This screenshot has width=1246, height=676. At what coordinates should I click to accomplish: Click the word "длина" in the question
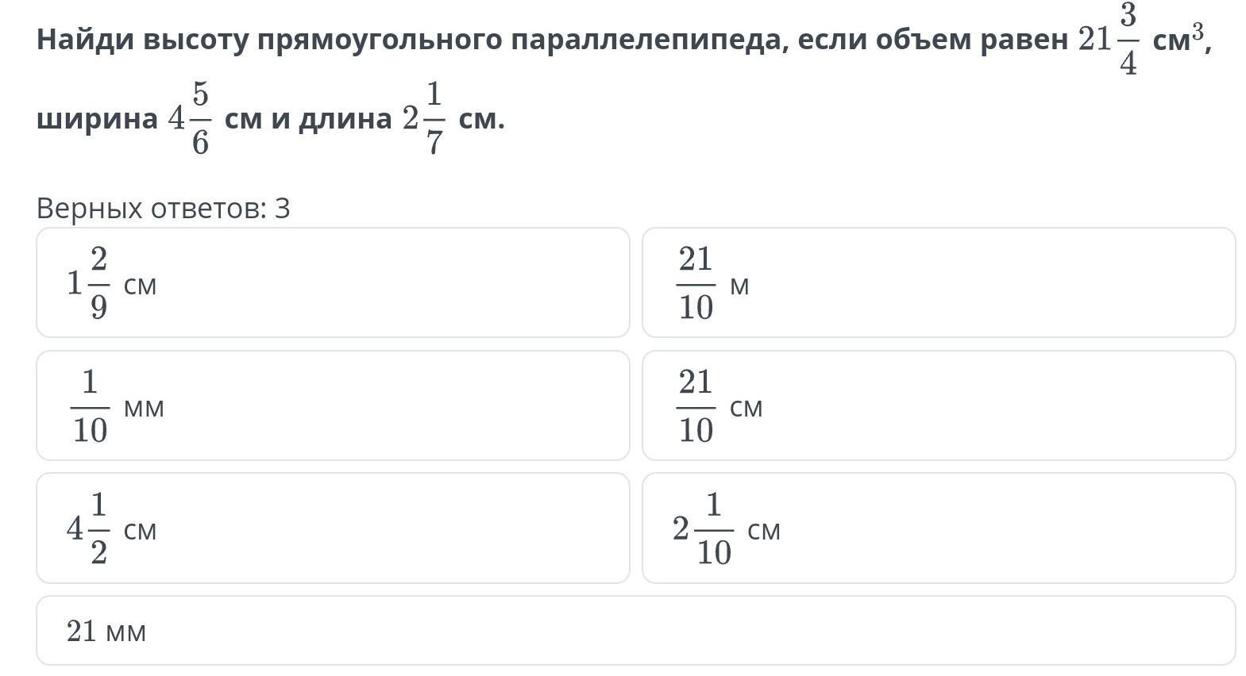[x=345, y=119]
